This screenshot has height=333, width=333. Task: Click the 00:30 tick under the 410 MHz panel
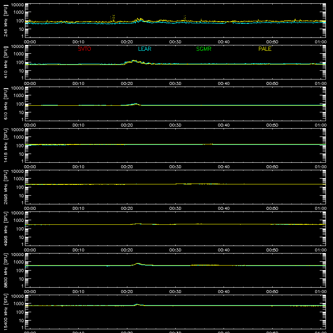click(x=175, y=84)
